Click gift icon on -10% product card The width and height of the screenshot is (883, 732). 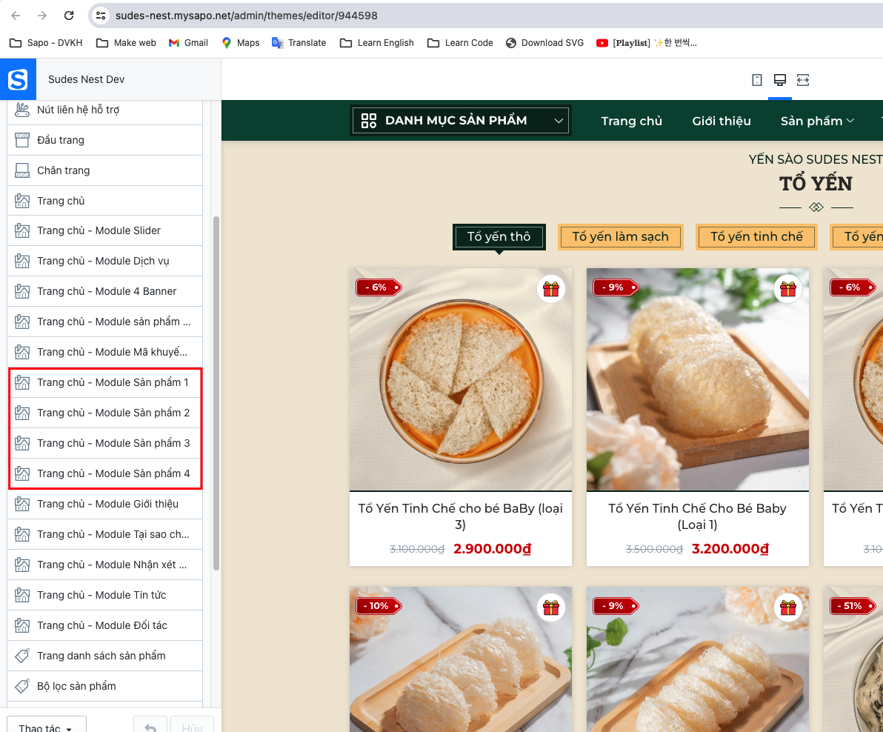pyautogui.click(x=550, y=608)
